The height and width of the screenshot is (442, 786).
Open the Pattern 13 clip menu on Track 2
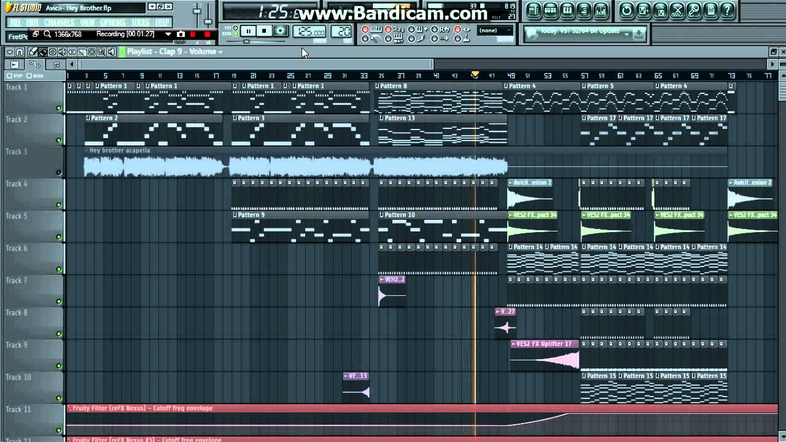click(x=381, y=118)
